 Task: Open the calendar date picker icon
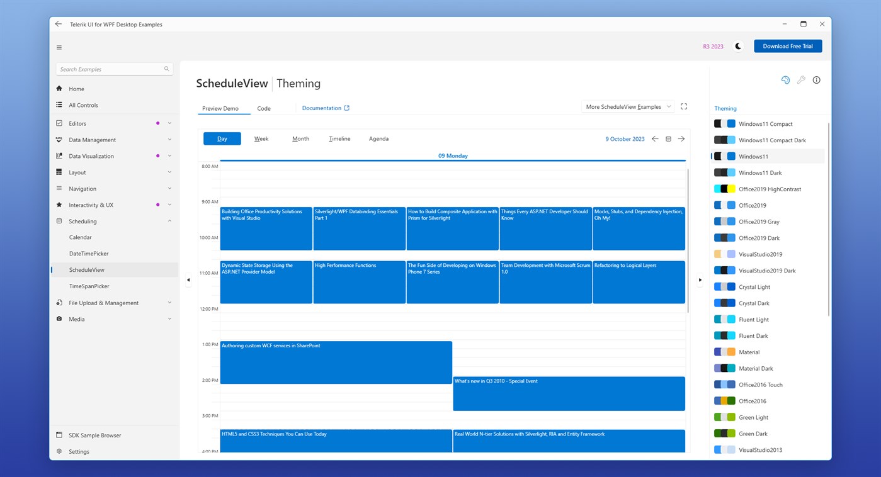pos(668,138)
